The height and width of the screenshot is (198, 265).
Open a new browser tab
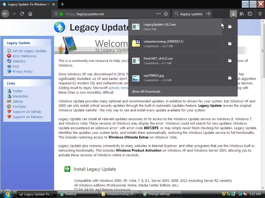point(62,4)
